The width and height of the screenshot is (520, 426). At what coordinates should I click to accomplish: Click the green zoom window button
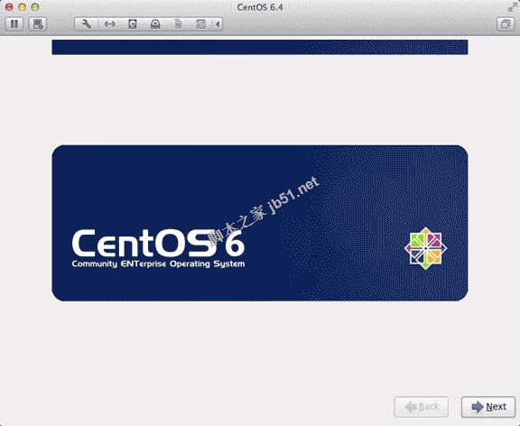pyautogui.click(x=35, y=7)
